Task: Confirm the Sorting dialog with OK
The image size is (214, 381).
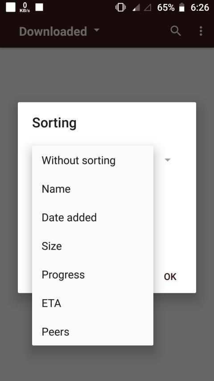Action: 170,277
